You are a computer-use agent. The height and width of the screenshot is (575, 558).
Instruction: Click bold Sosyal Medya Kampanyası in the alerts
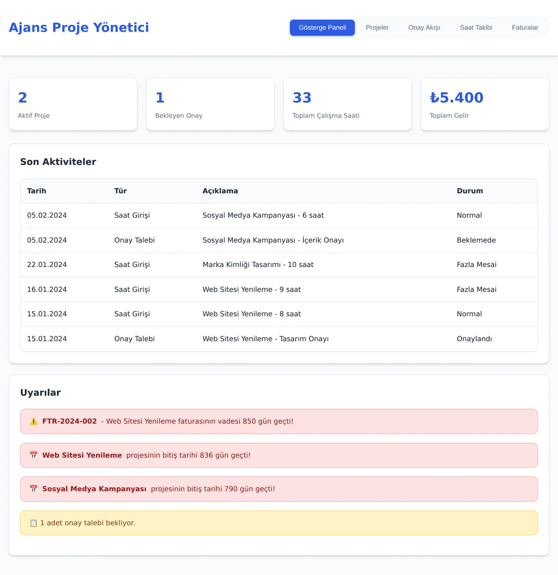click(x=94, y=489)
